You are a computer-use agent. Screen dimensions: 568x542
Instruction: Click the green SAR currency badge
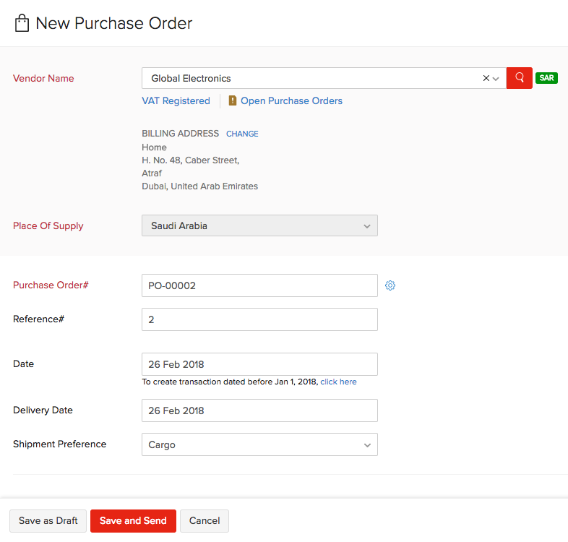[x=546, y=78]
